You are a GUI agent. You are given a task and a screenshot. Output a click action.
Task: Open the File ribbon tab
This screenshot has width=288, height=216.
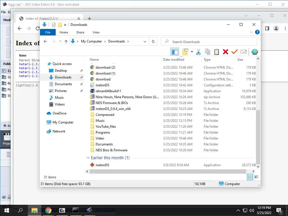[x=48, y=32]
